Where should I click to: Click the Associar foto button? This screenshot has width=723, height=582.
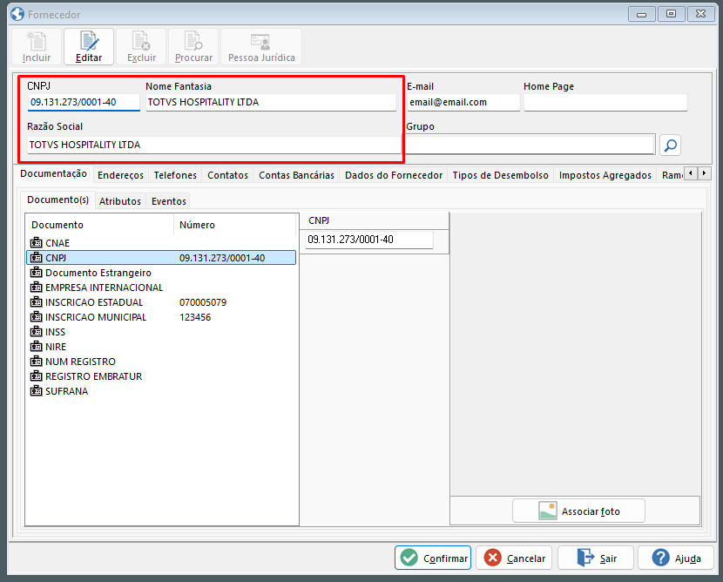578,511
